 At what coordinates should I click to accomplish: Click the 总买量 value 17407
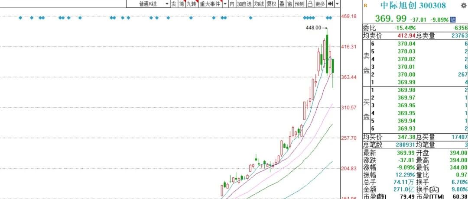click(459, 137)
